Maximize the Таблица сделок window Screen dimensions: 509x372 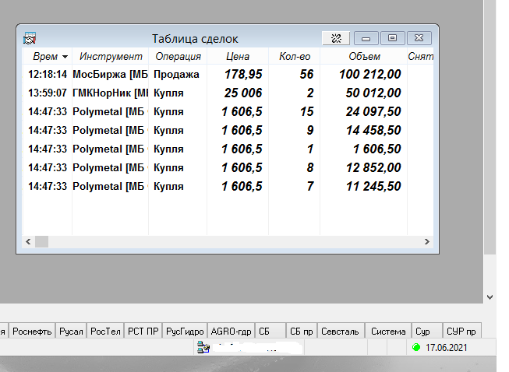392,38
